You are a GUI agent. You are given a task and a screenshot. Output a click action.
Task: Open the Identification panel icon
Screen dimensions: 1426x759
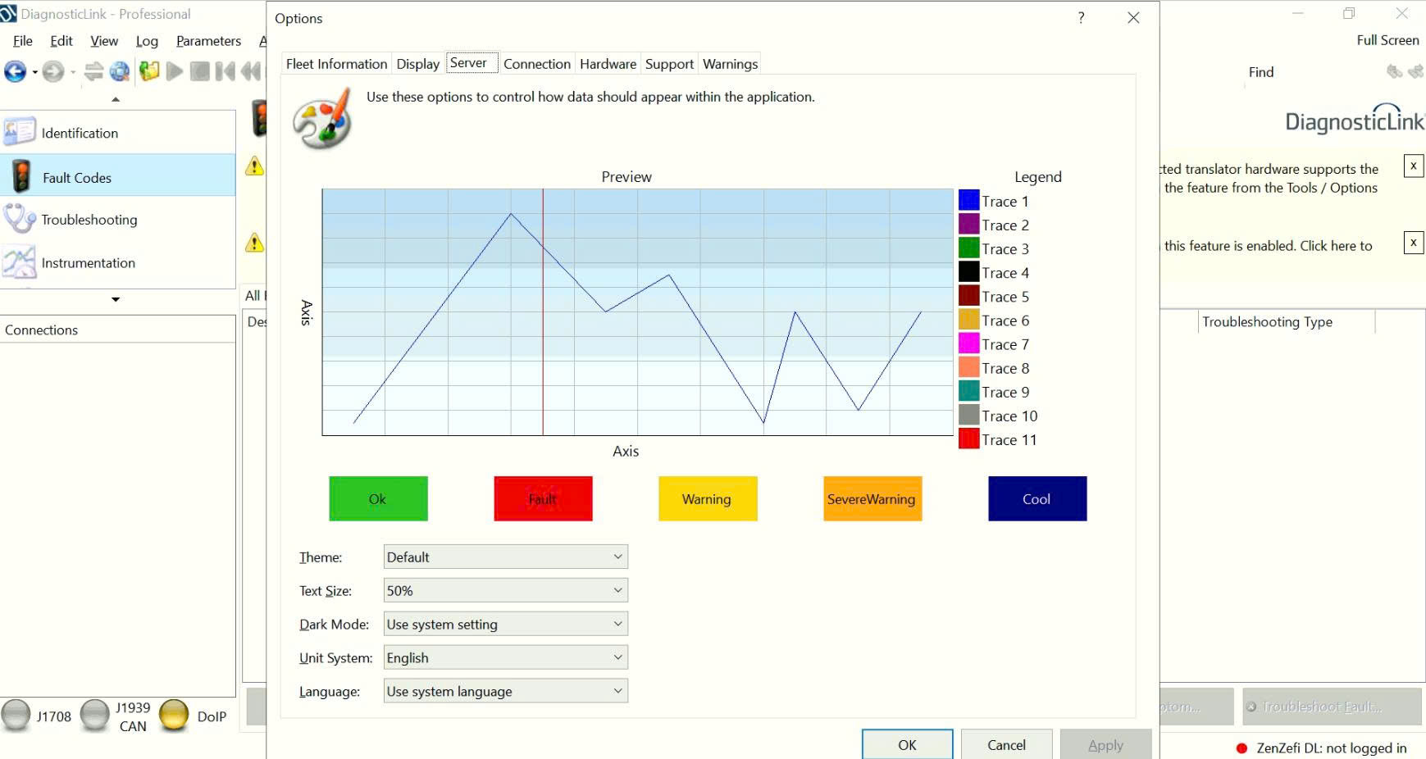click(20, 132)
